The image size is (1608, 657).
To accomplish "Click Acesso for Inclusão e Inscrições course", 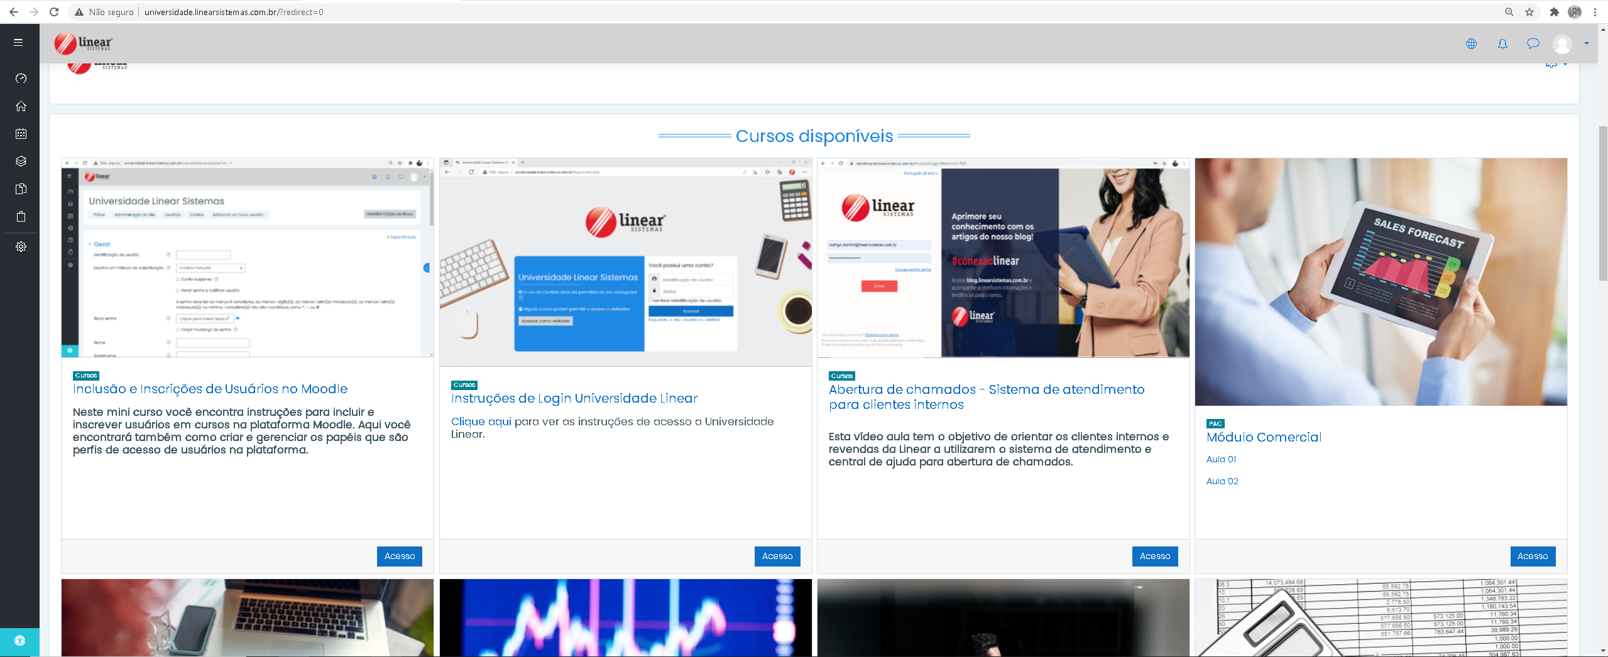I will pyautogui.click(x=400, y=556).
